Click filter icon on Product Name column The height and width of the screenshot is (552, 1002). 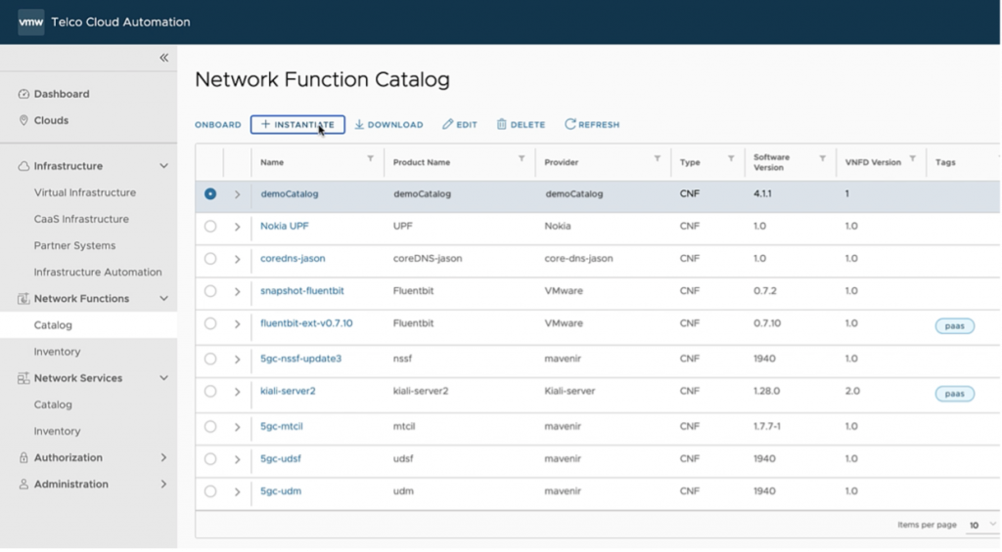coord(522,158)
